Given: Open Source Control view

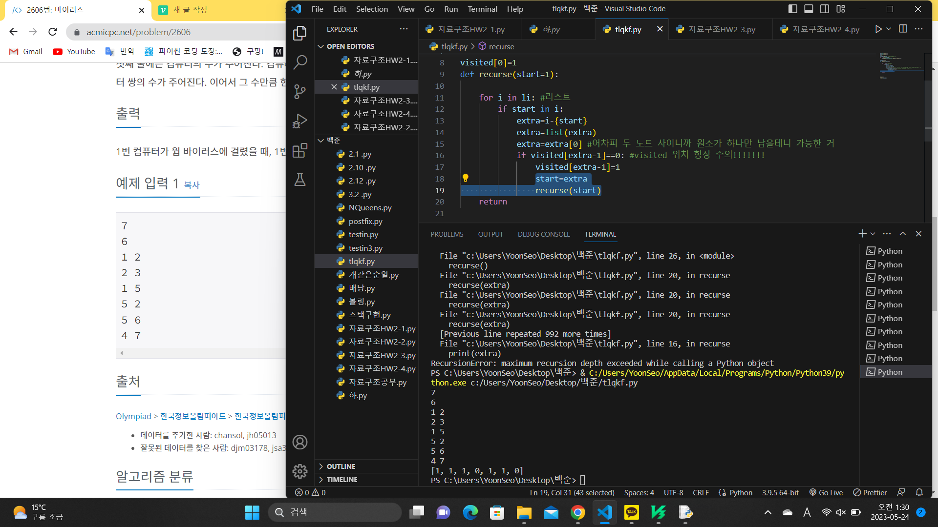Looking at the screenshot, I should (300, 91).
